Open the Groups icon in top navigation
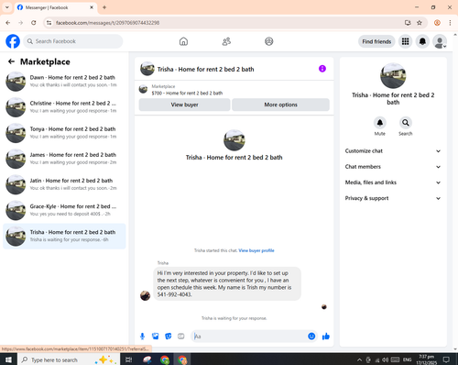The height and width of the screenshot is (365, 458). pyautogui.click(x=269, y=41)
